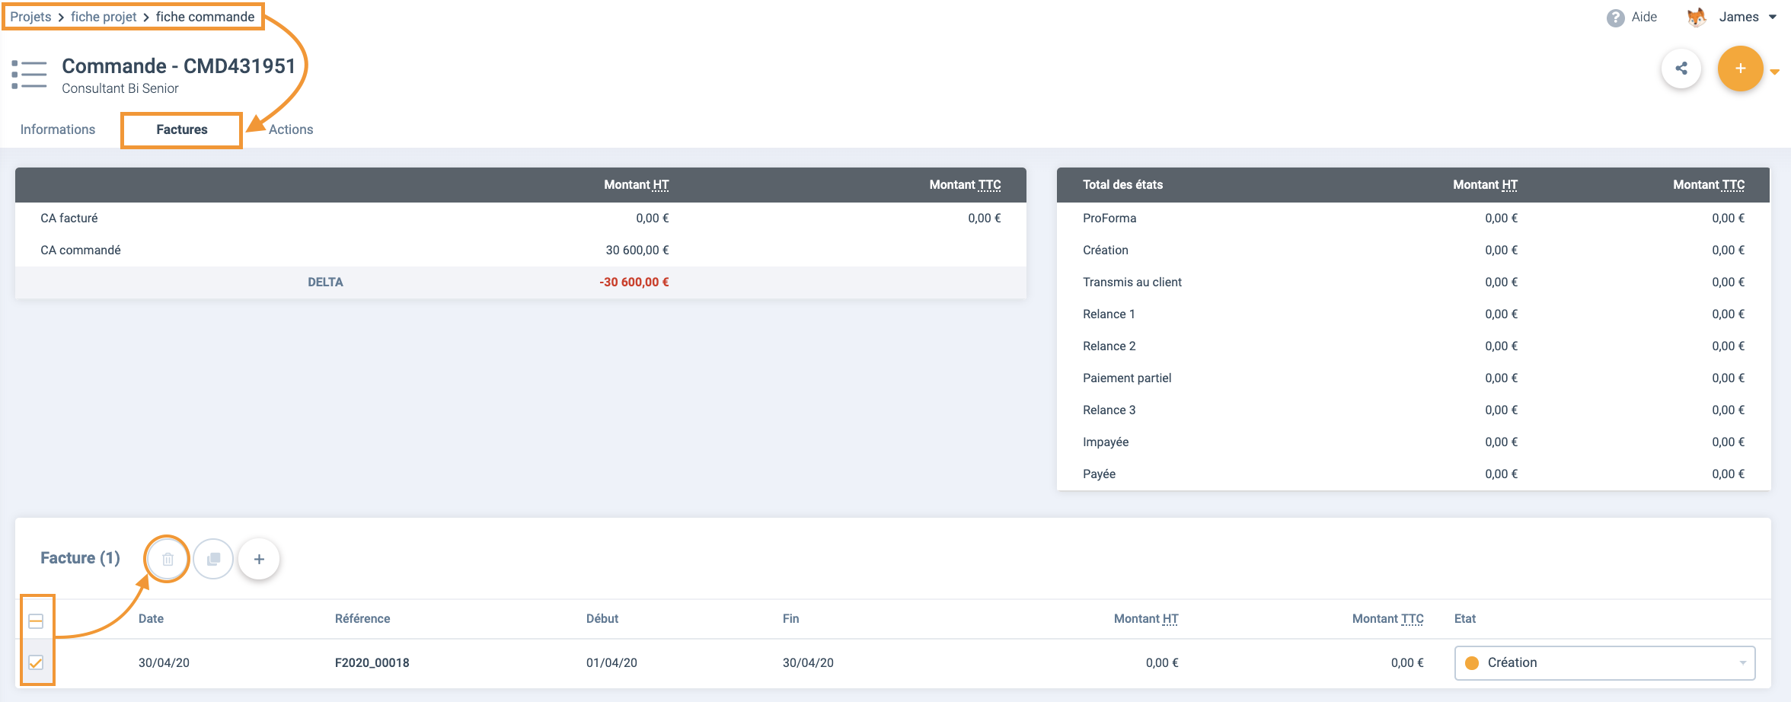The image size is (1791, 702).
Task: Click the Transmis au client row
Action: click(1413, 282)
